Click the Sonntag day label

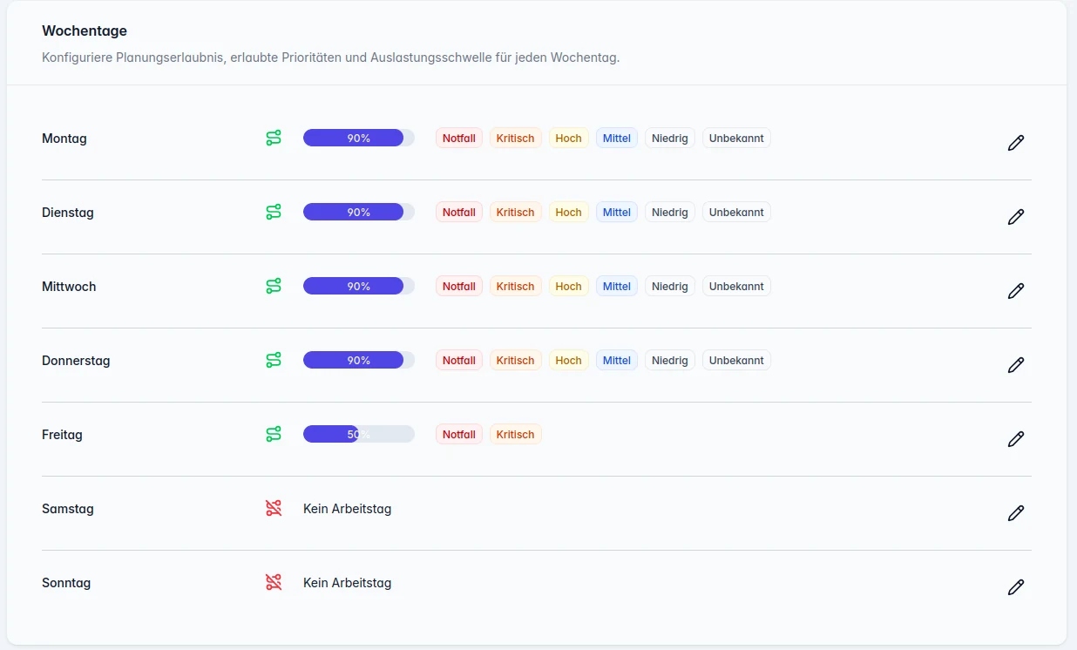(66, 583)
